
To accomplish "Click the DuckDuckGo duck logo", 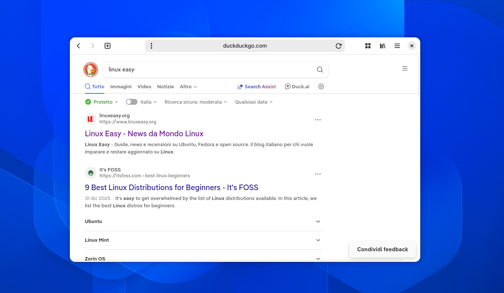I will pyautogui.click(x=91, y=70).
